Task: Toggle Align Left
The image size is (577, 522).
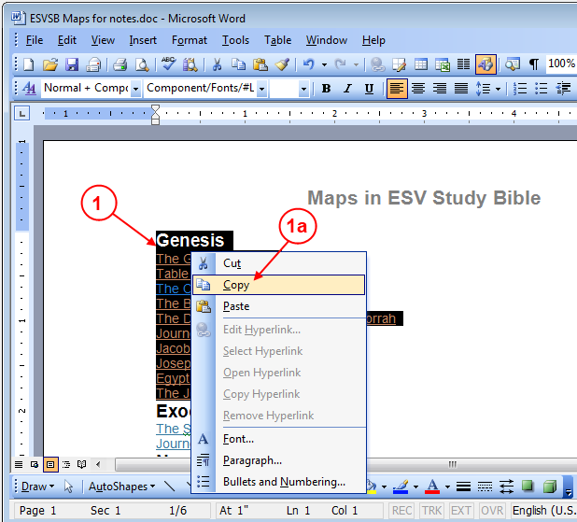Action: (397, 89)
